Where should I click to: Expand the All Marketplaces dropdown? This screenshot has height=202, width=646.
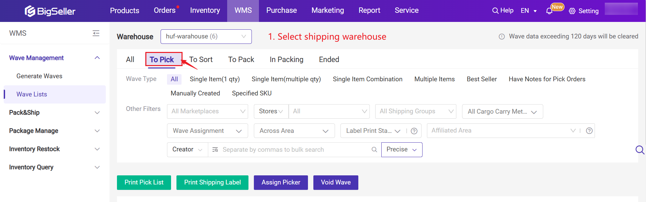point(208,111)
